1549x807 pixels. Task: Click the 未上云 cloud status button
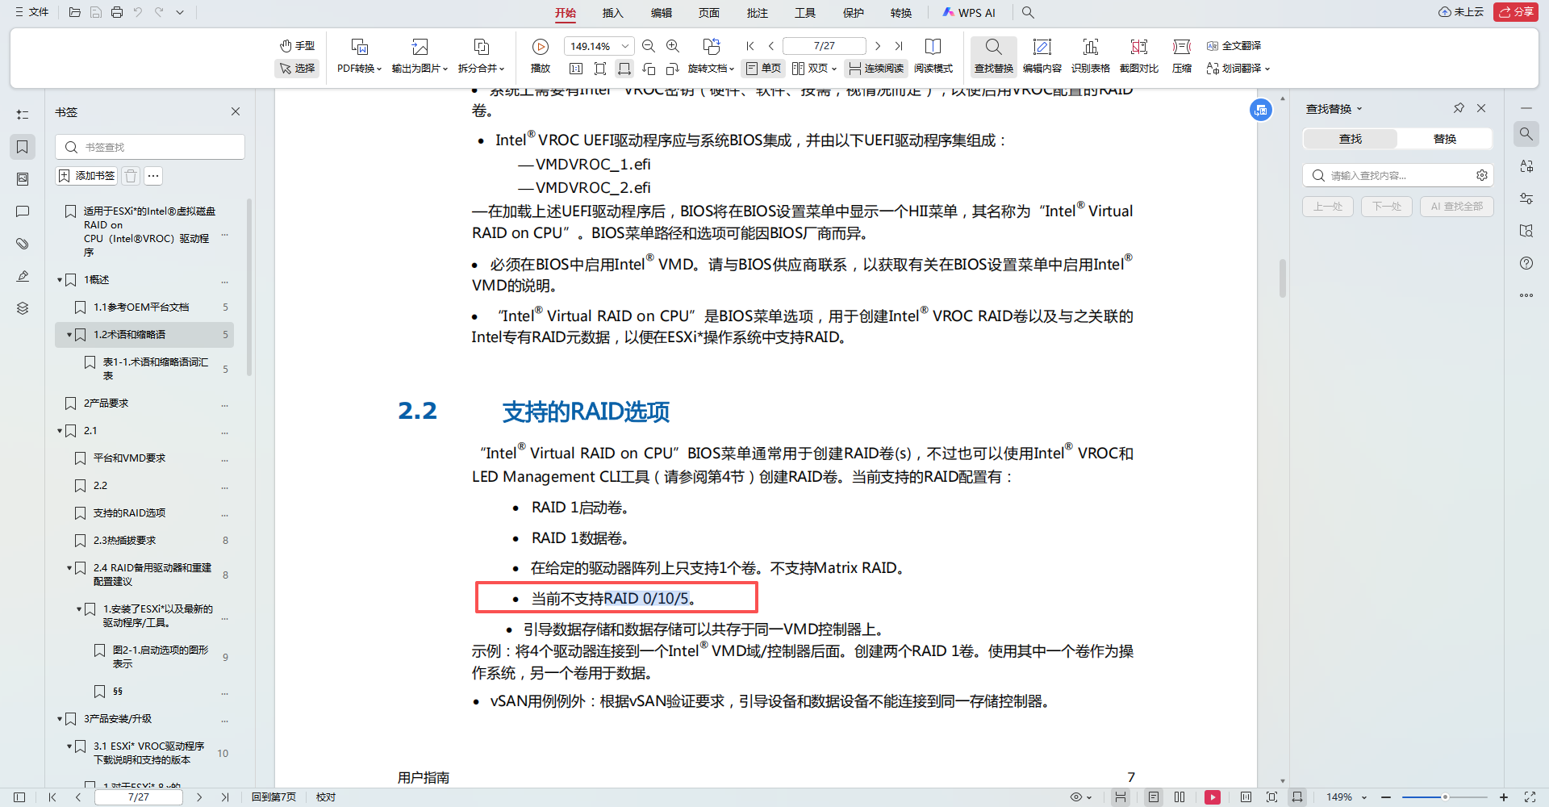tap(1461, 12)
